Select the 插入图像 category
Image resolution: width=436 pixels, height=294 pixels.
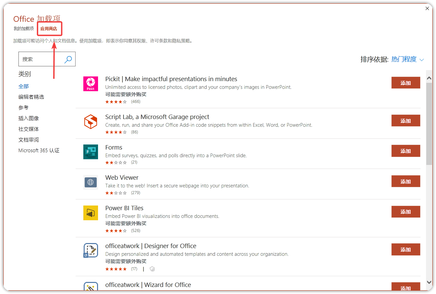(29, 118)
